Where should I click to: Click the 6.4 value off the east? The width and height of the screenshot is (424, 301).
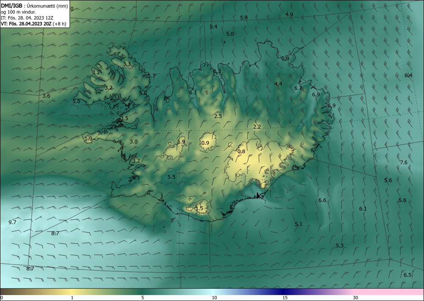pos(408,75)
